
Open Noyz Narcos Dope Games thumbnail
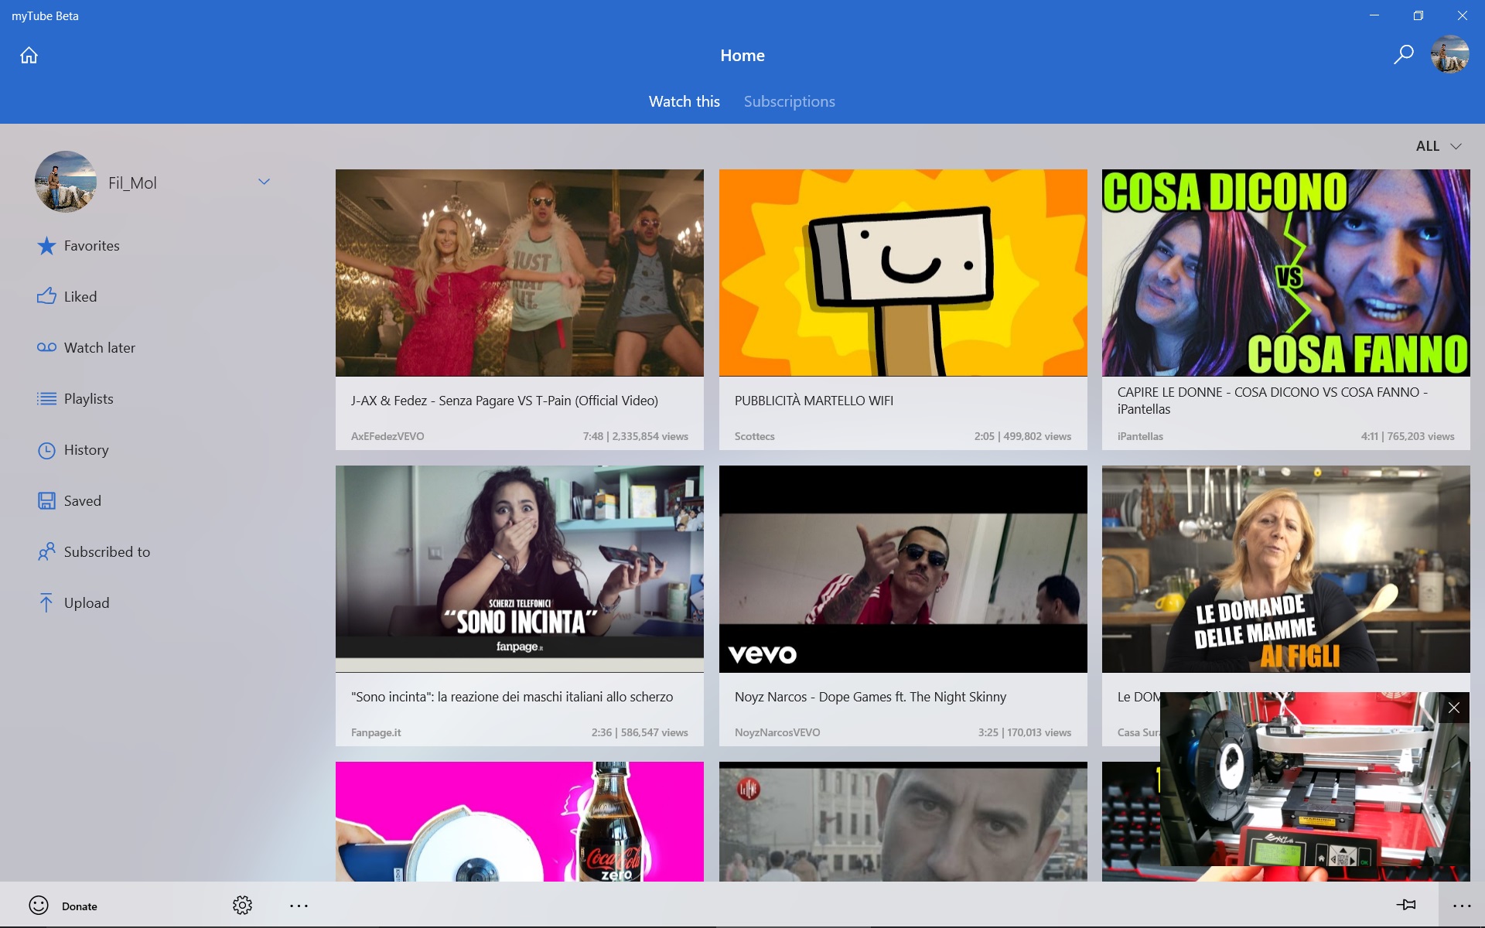[903, 569]
